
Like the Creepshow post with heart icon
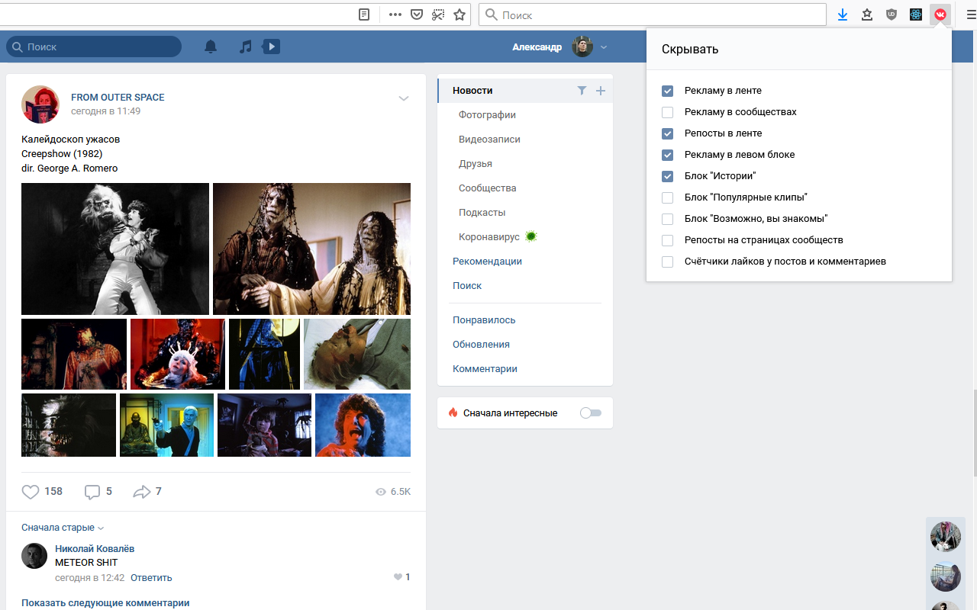point(31,492)
